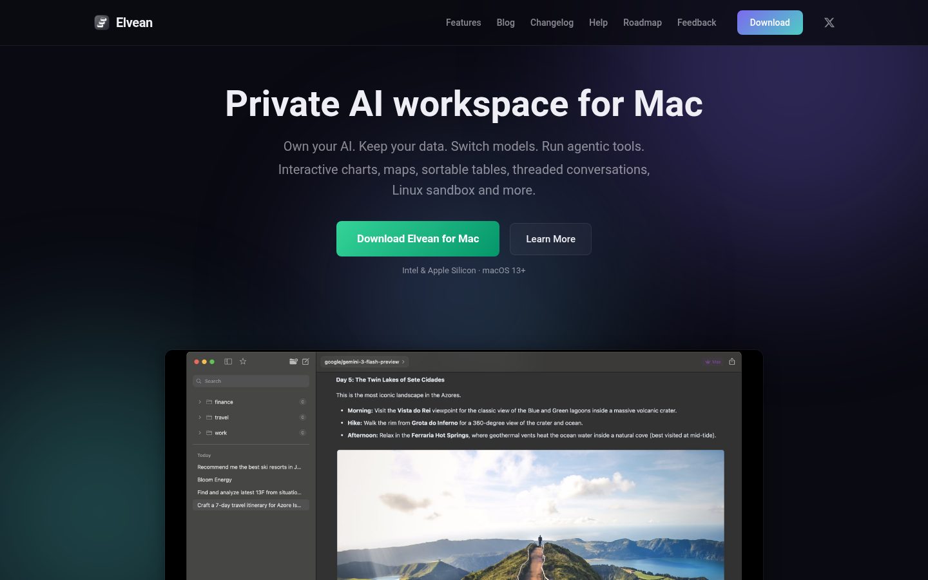Click 'Day 5: The Twin Lakes' heading
Image resolution: width=928 pixels, height=580 pixels.
coord(390,380)
